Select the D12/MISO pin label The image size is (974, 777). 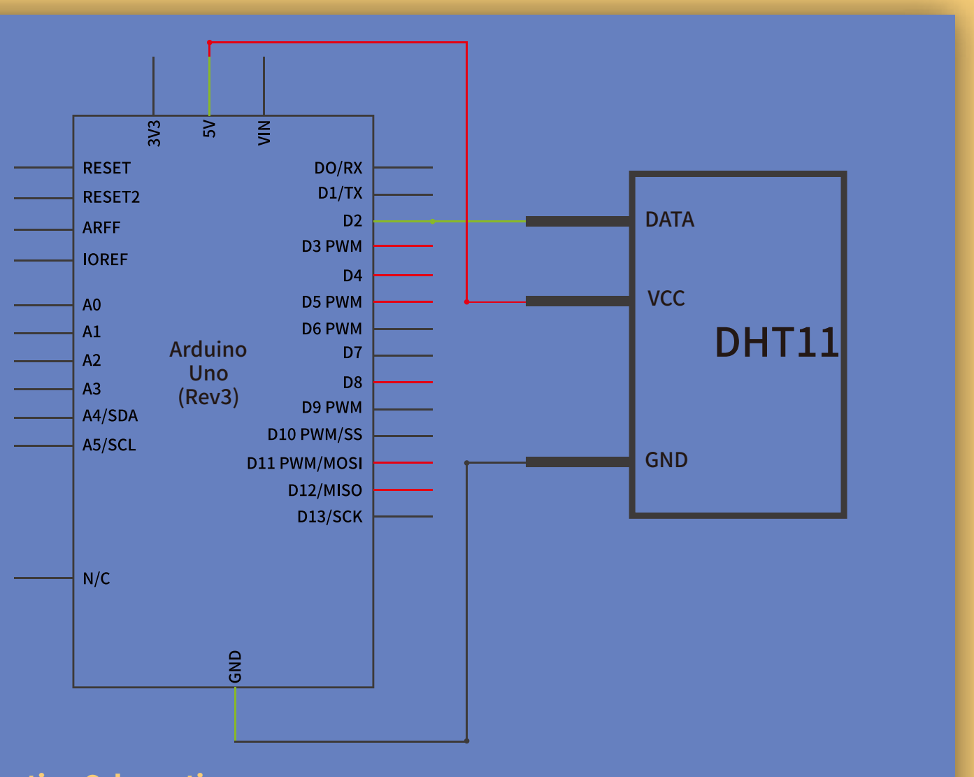[x=325, y=490]
